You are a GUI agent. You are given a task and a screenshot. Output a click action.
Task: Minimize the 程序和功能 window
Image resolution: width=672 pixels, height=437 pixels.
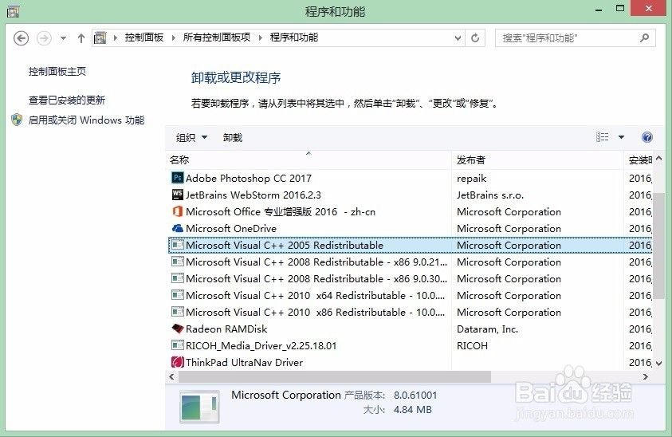599,10
